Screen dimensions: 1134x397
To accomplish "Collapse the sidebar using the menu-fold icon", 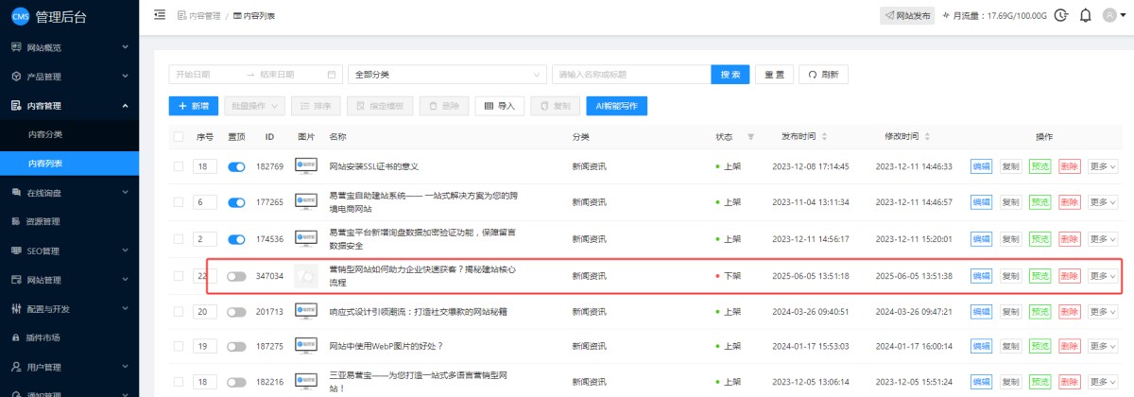I will coord(159,15).
